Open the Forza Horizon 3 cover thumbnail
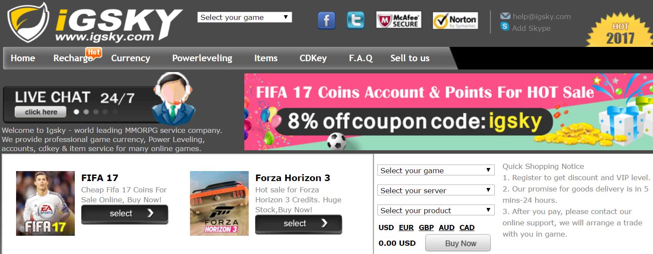This screenshot has width=653, height=254. pyautogui.click(x=219, y=203)
